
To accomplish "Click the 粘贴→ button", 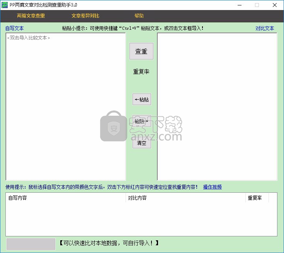I will [x=142, y=121].
